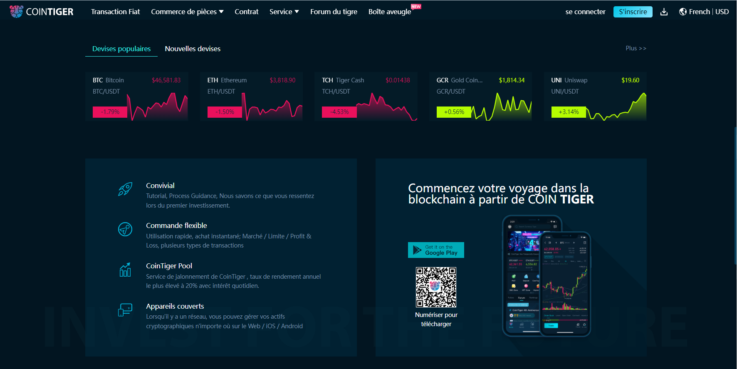Click the +3.14% change badge
Viewport: 737px width, 369px height.
(569, 112)
